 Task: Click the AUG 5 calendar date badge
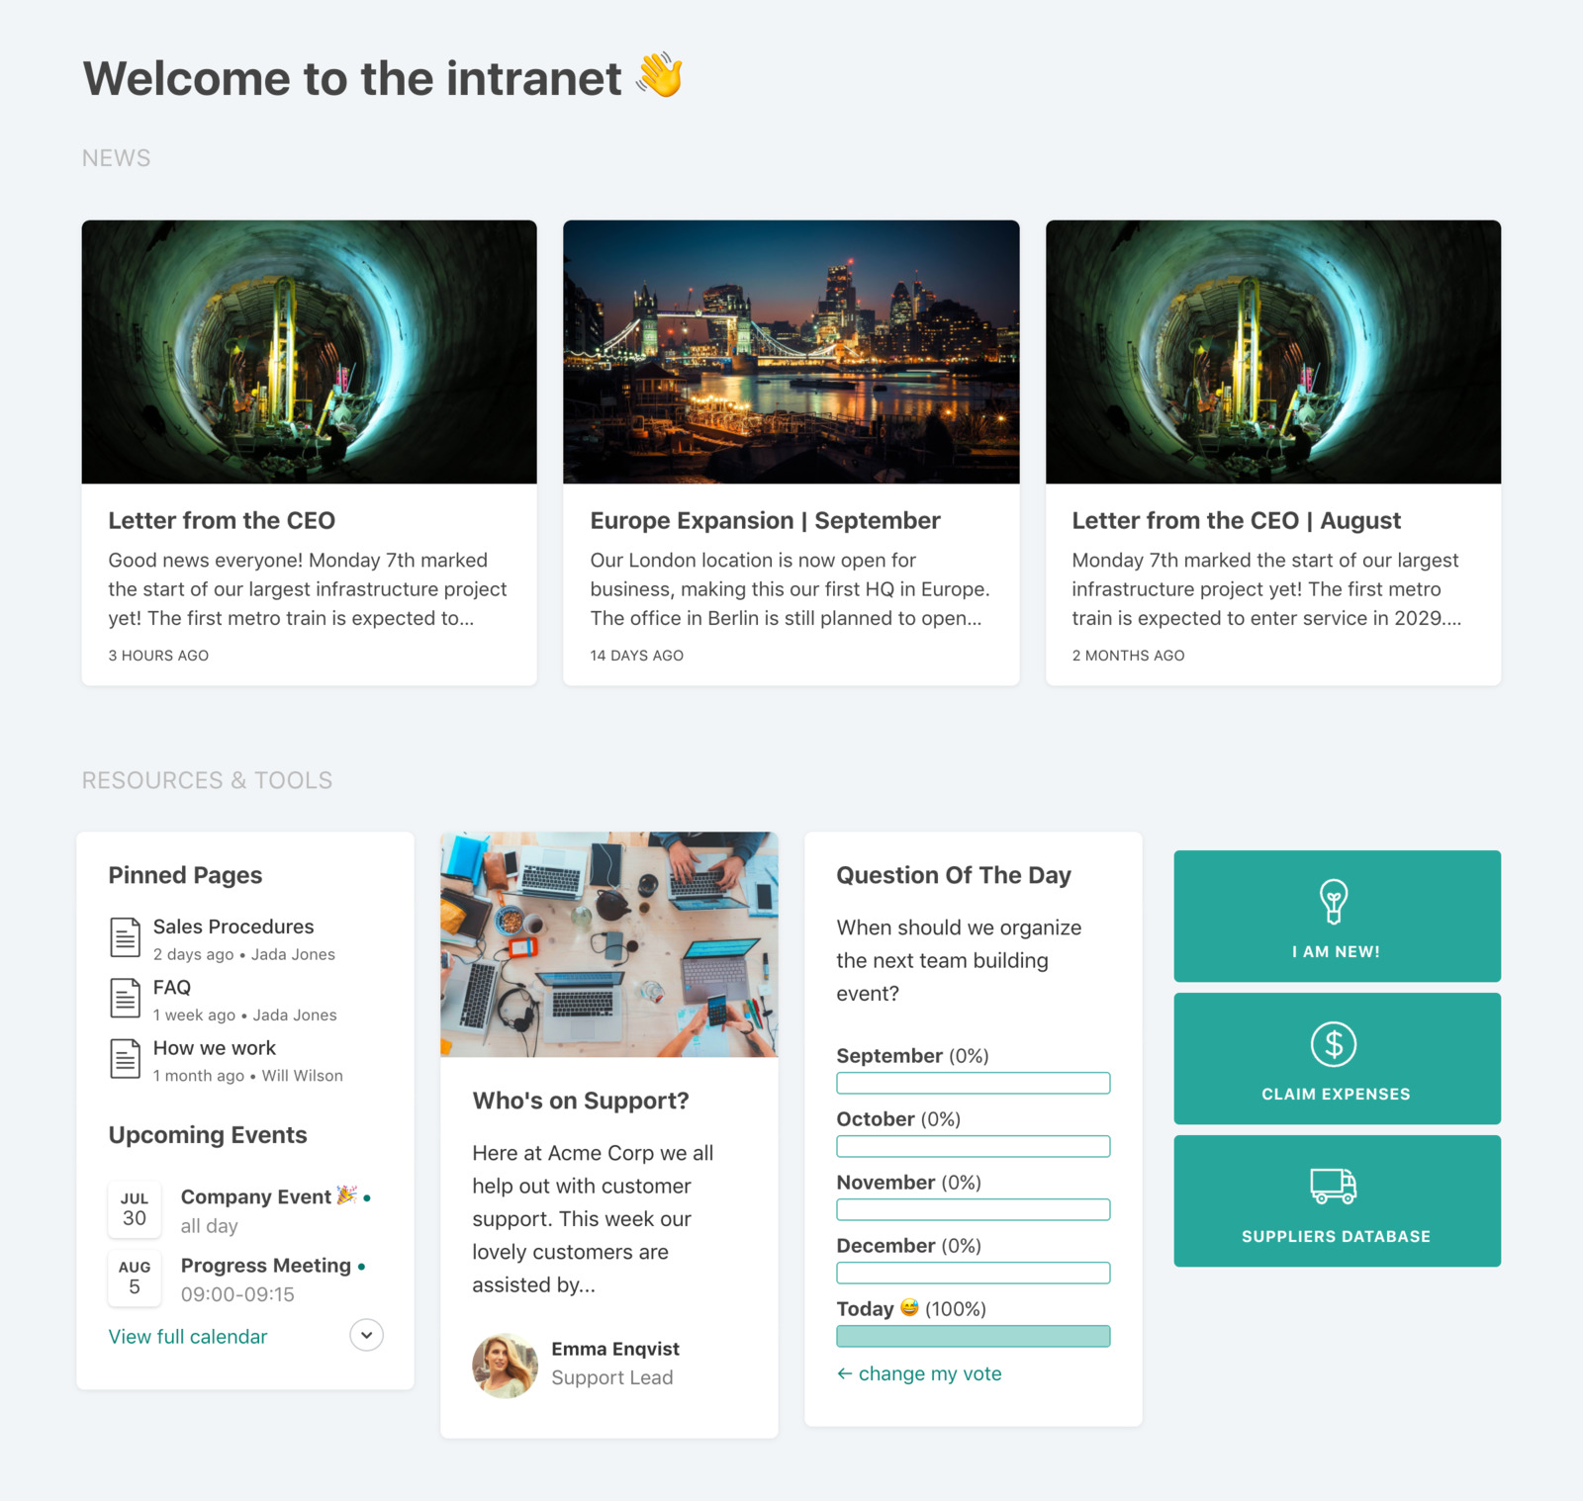pyautogui.click(x=135, y=1278)
